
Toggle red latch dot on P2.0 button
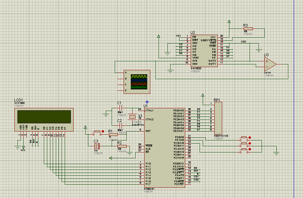tap(250, 137)
